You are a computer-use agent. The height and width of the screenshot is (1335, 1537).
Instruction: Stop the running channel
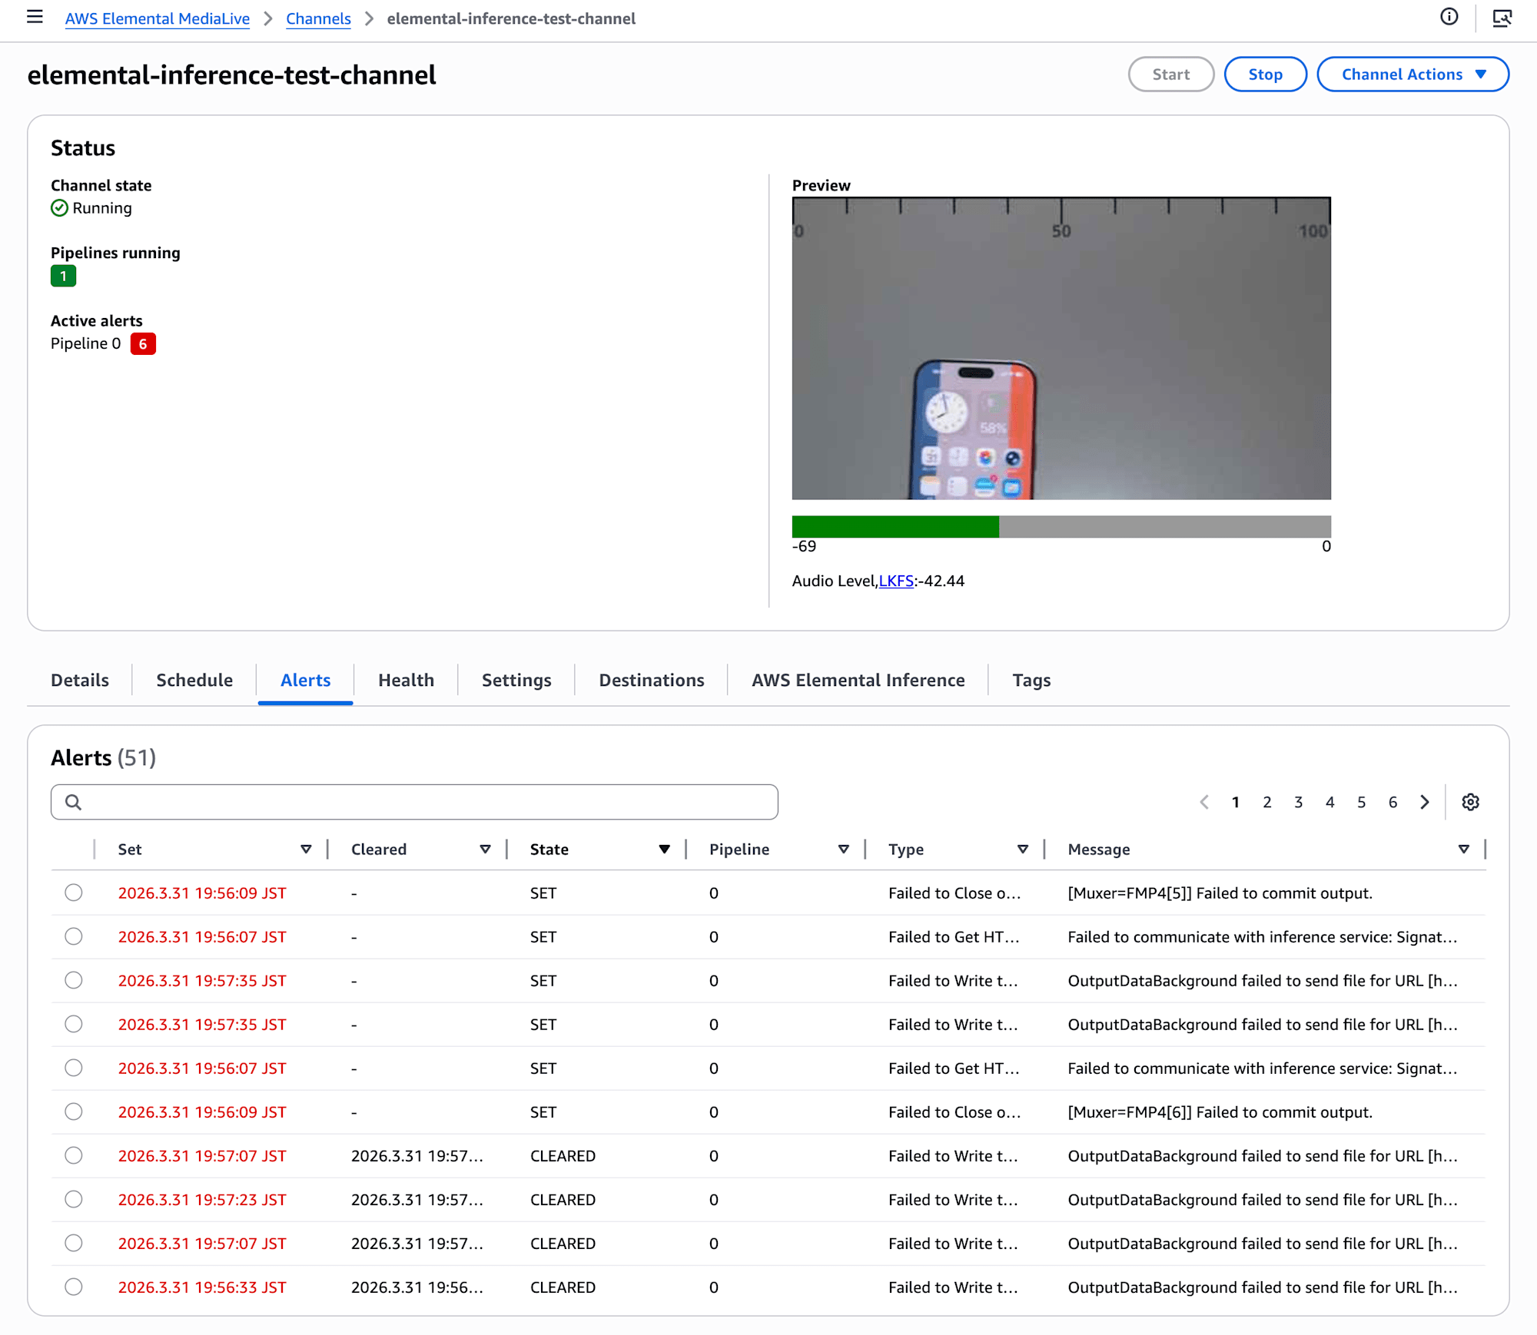point(1265,75)
